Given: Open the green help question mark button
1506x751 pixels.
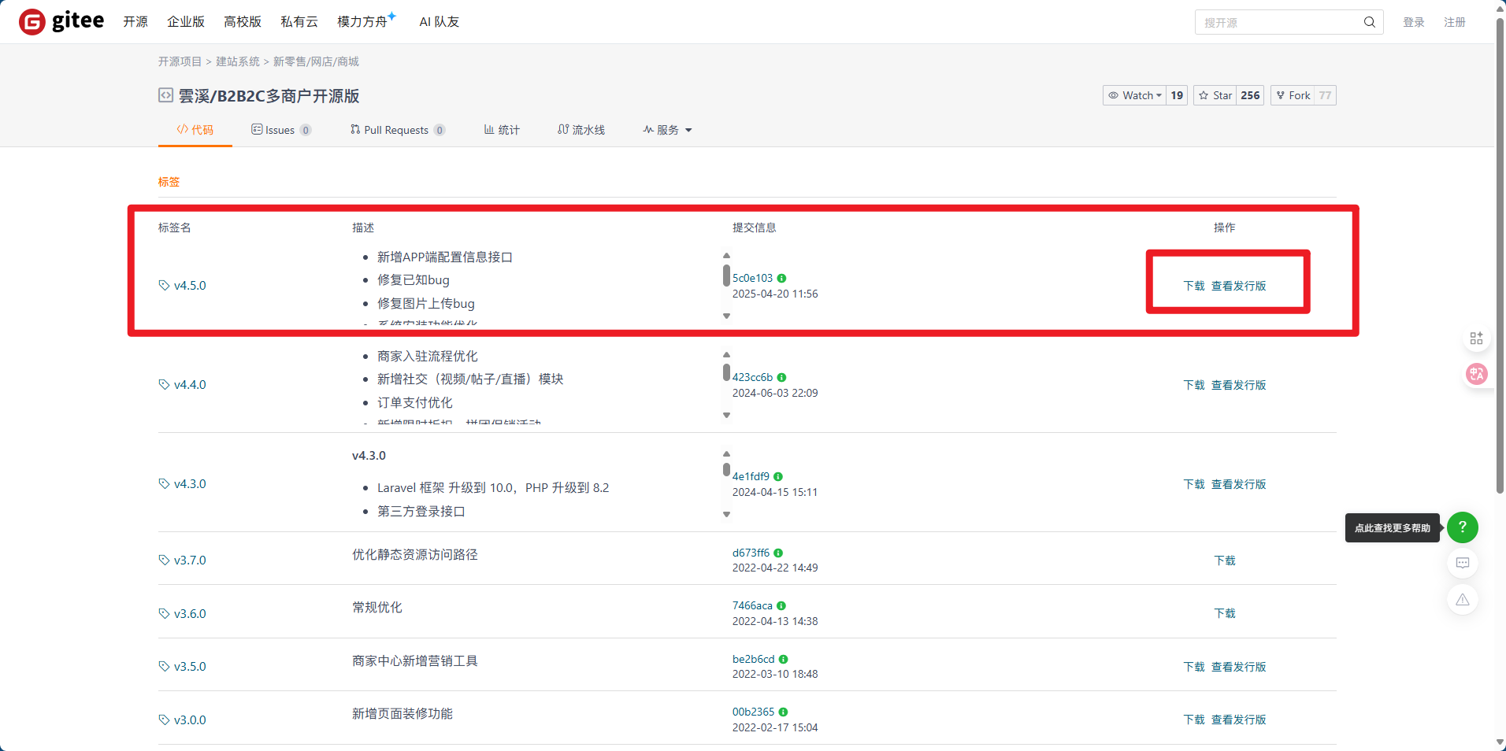Looking at the screenshot, I should (1463, 527).
